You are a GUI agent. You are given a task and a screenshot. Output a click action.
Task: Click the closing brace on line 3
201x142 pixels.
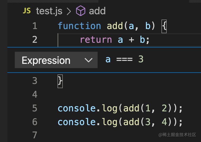tap(60, 81)
